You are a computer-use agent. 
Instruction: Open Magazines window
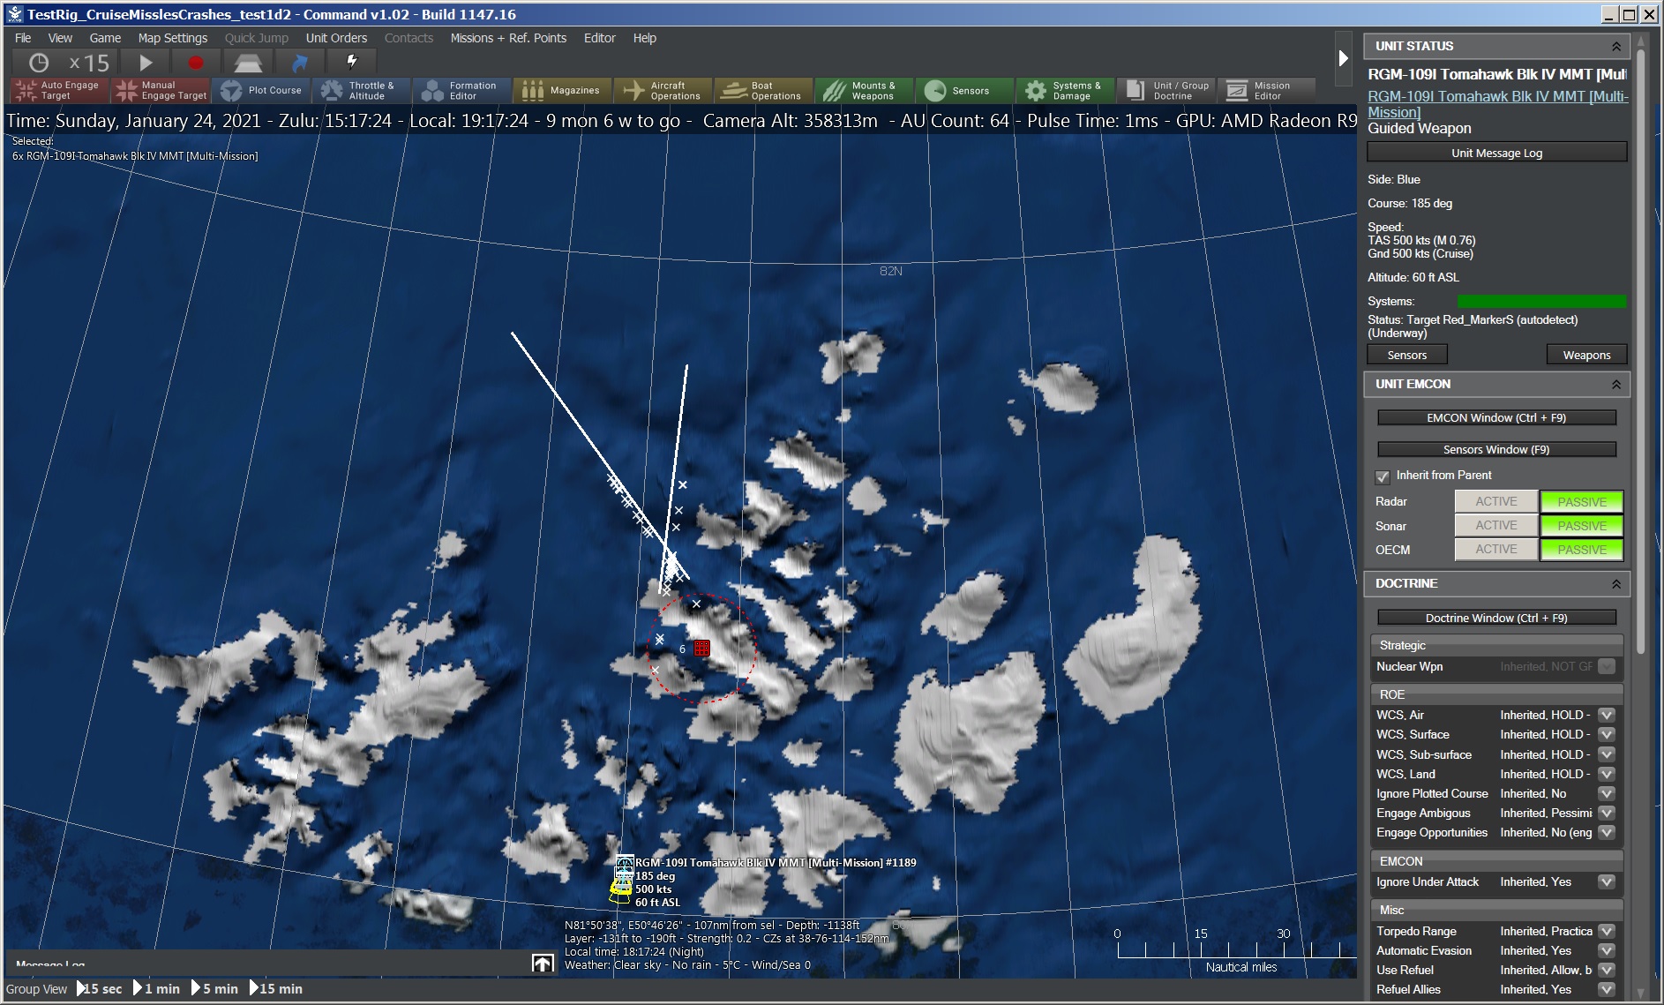tap(561, 90)
